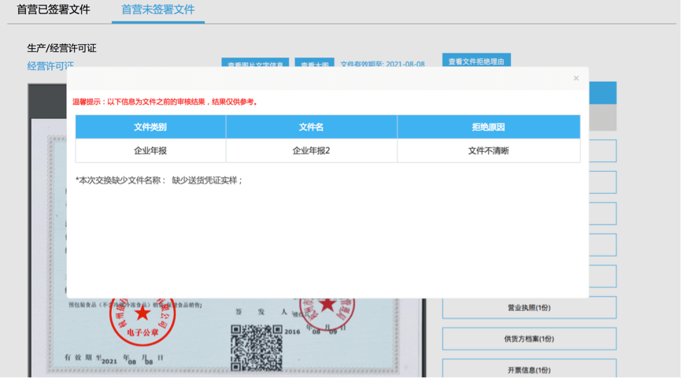Select the 企业年报 category cell

150,150
